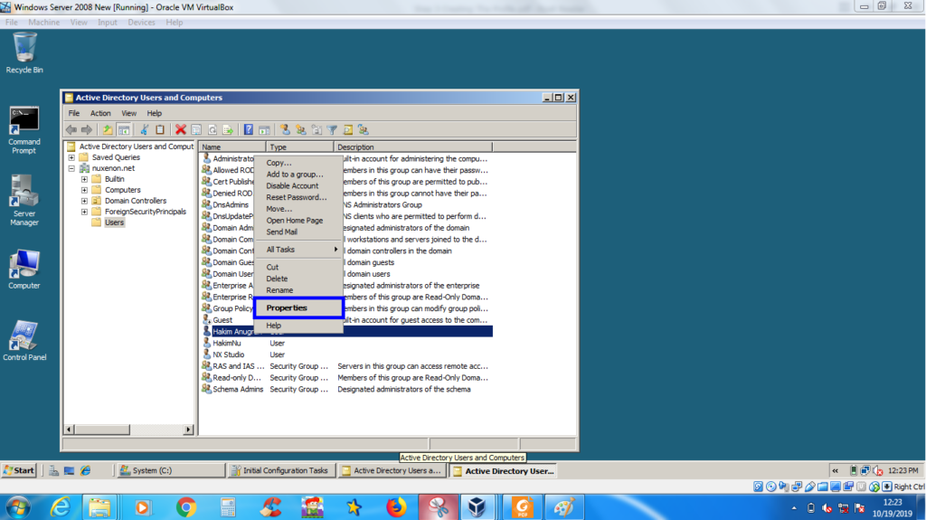Screen dimensions: 926x520
Task: Switch to System (C:) taskbar button
Action: 171,470
